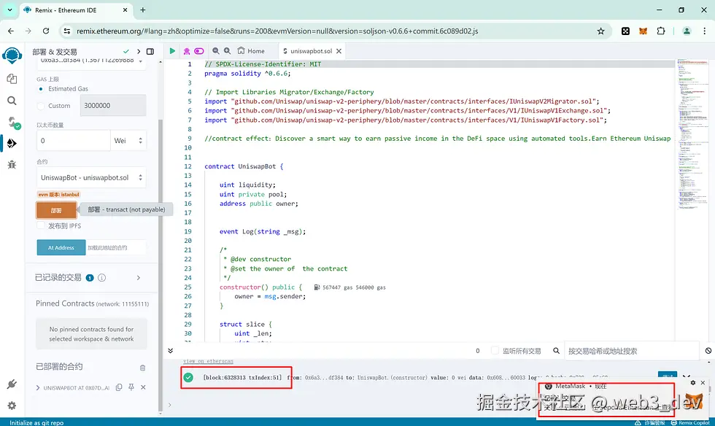The image size is (715, 426).
Task: Click the zoom out magnifier icon
Action: pos(216,51)
